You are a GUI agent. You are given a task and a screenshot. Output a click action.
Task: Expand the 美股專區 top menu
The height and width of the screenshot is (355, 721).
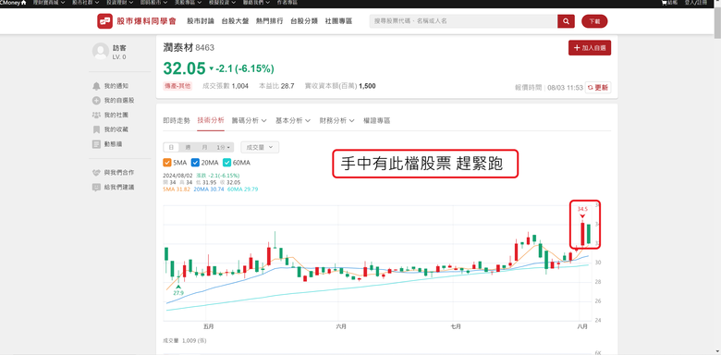(188, 3)
